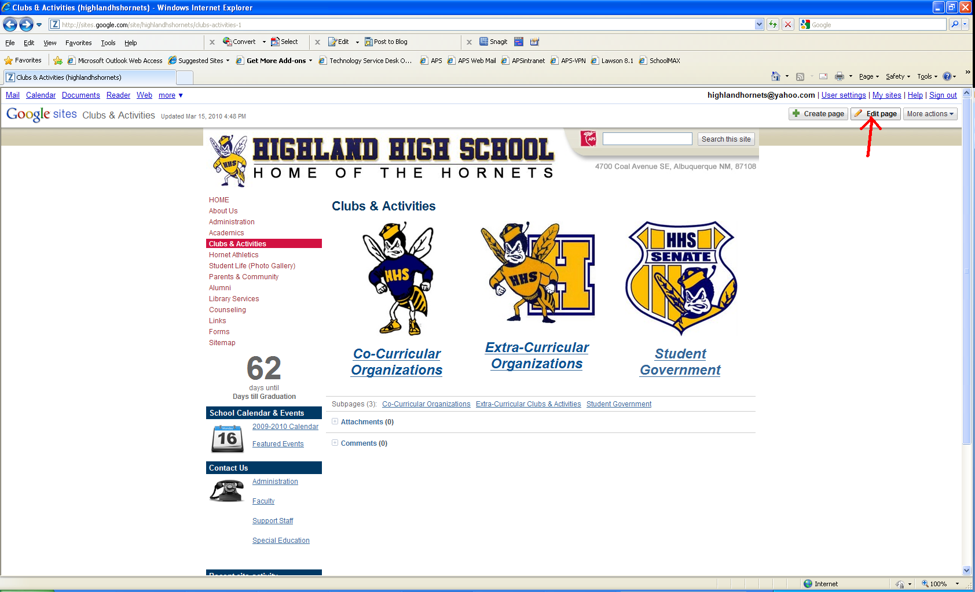
Task: Click the Refresh page icon
Action: (773, 24)
